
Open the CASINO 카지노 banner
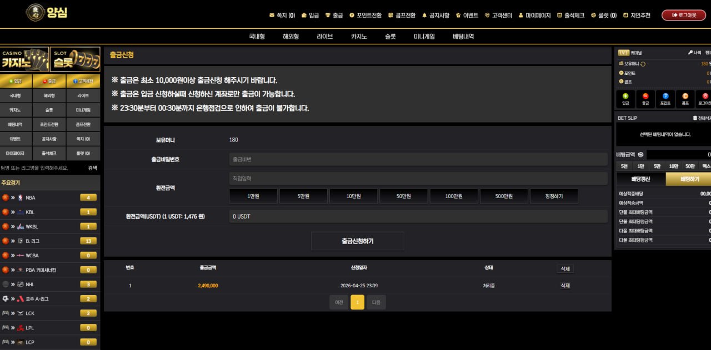point(24,59)
